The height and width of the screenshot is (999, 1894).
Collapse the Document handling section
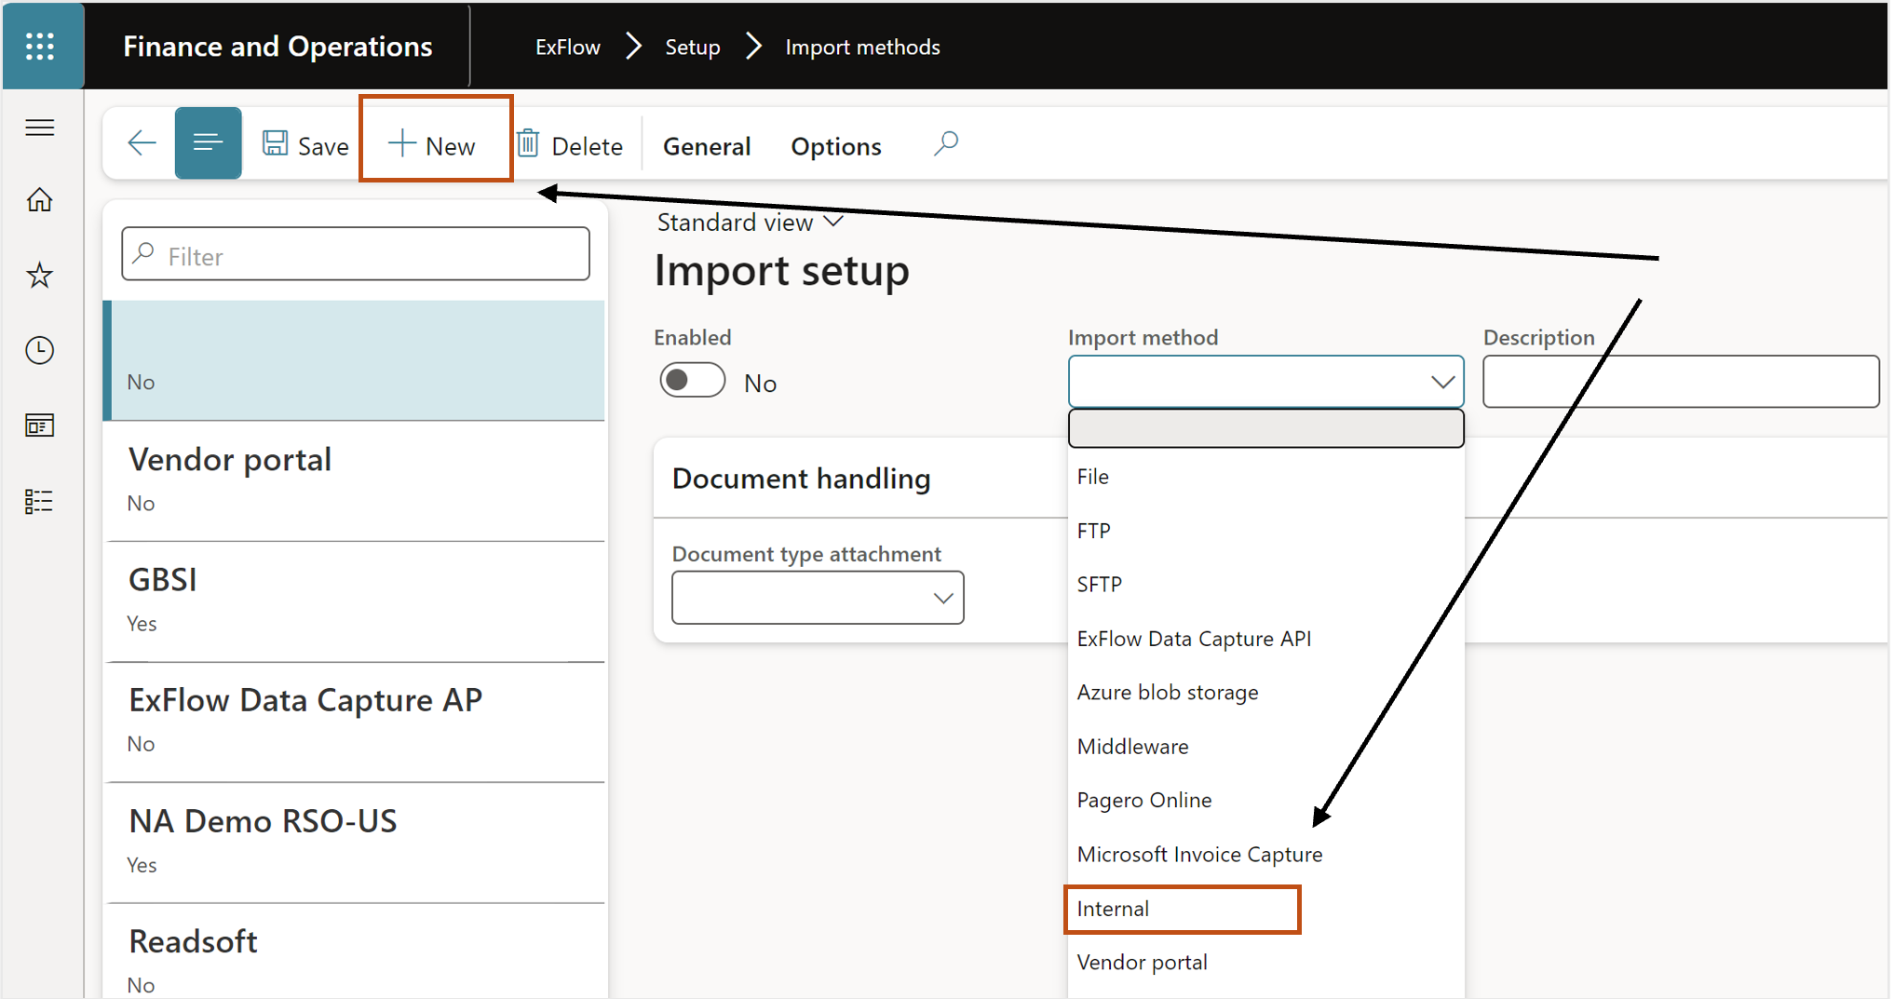pos(801,479)
